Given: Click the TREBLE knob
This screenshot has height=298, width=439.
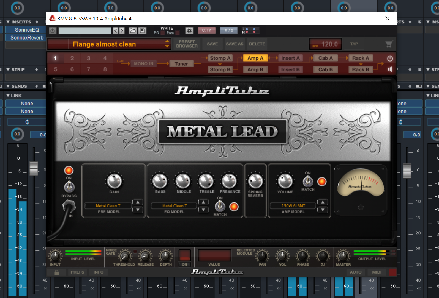Looking at the screenshot, I should [206, 181].
